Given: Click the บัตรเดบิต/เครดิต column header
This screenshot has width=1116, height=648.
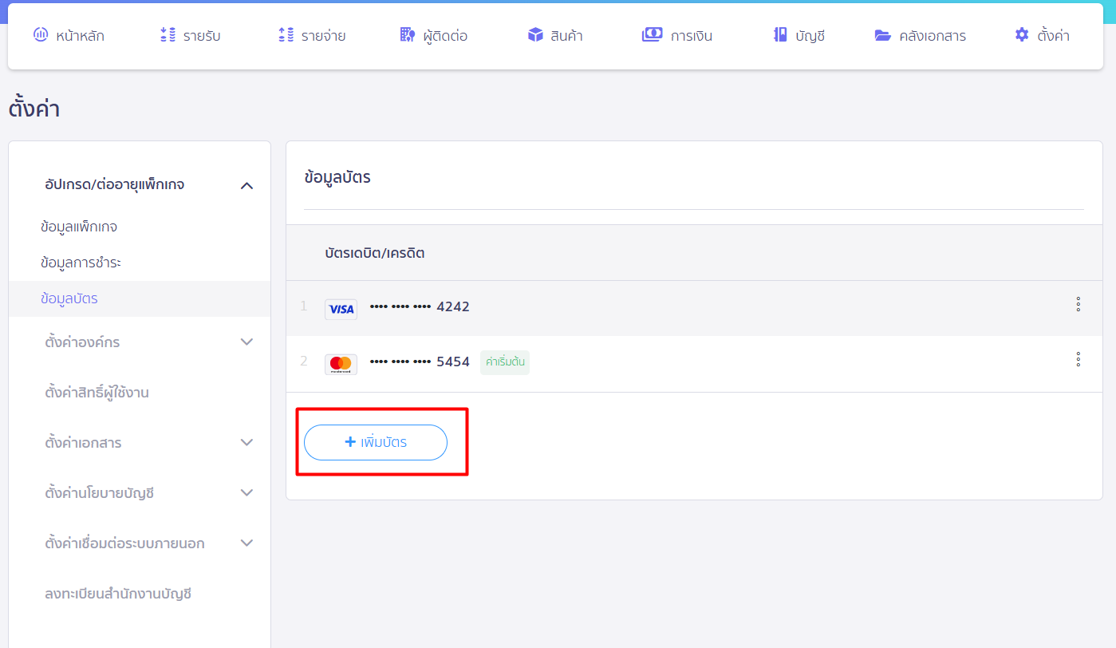Looking at the screenshot, I should tap(375, 253).
